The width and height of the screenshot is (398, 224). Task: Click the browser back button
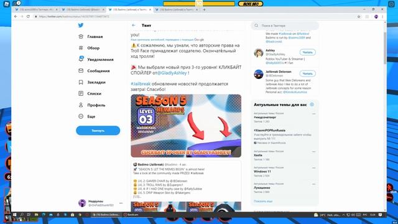[16, 17]
